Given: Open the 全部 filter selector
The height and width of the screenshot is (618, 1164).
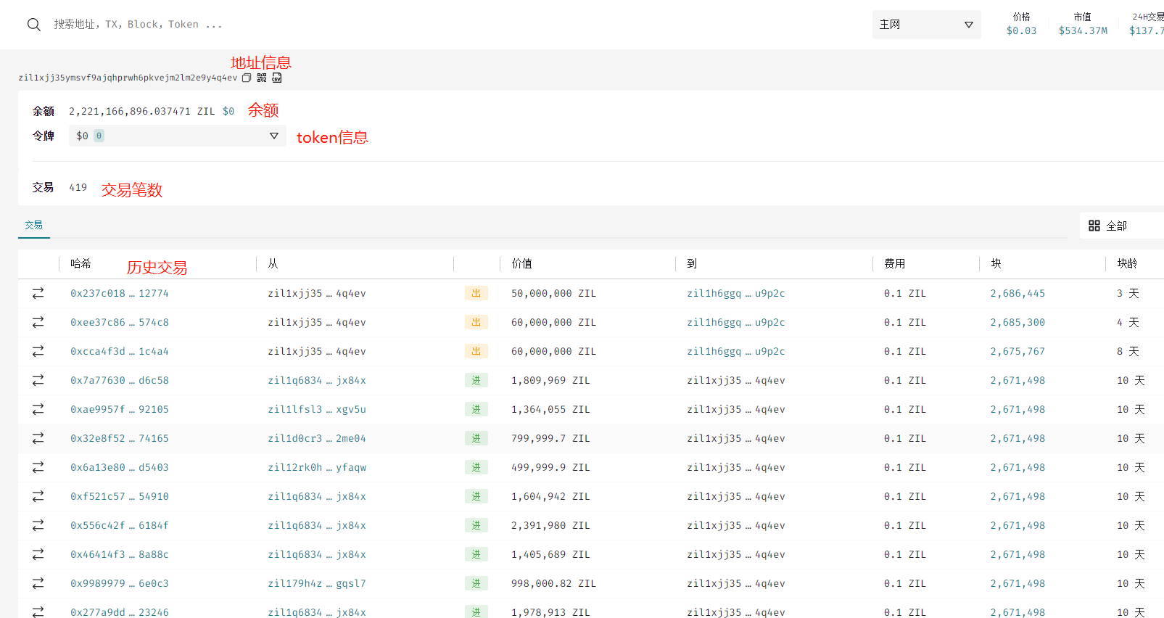Looking at the screenshot, I should 1117,226.
